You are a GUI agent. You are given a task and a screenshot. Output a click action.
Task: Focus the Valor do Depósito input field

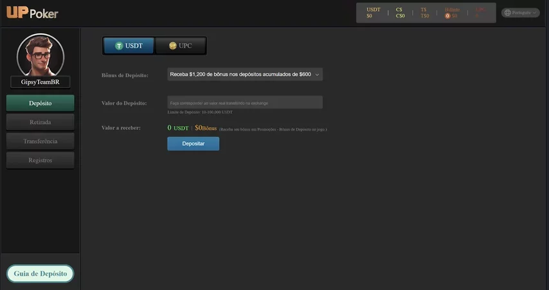[244, 103]
